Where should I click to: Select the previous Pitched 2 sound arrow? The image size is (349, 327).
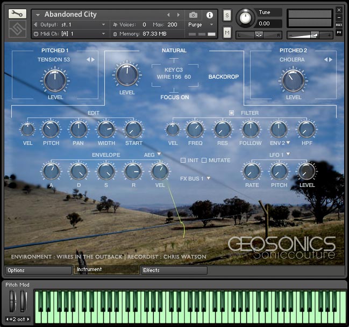(326, 59)
